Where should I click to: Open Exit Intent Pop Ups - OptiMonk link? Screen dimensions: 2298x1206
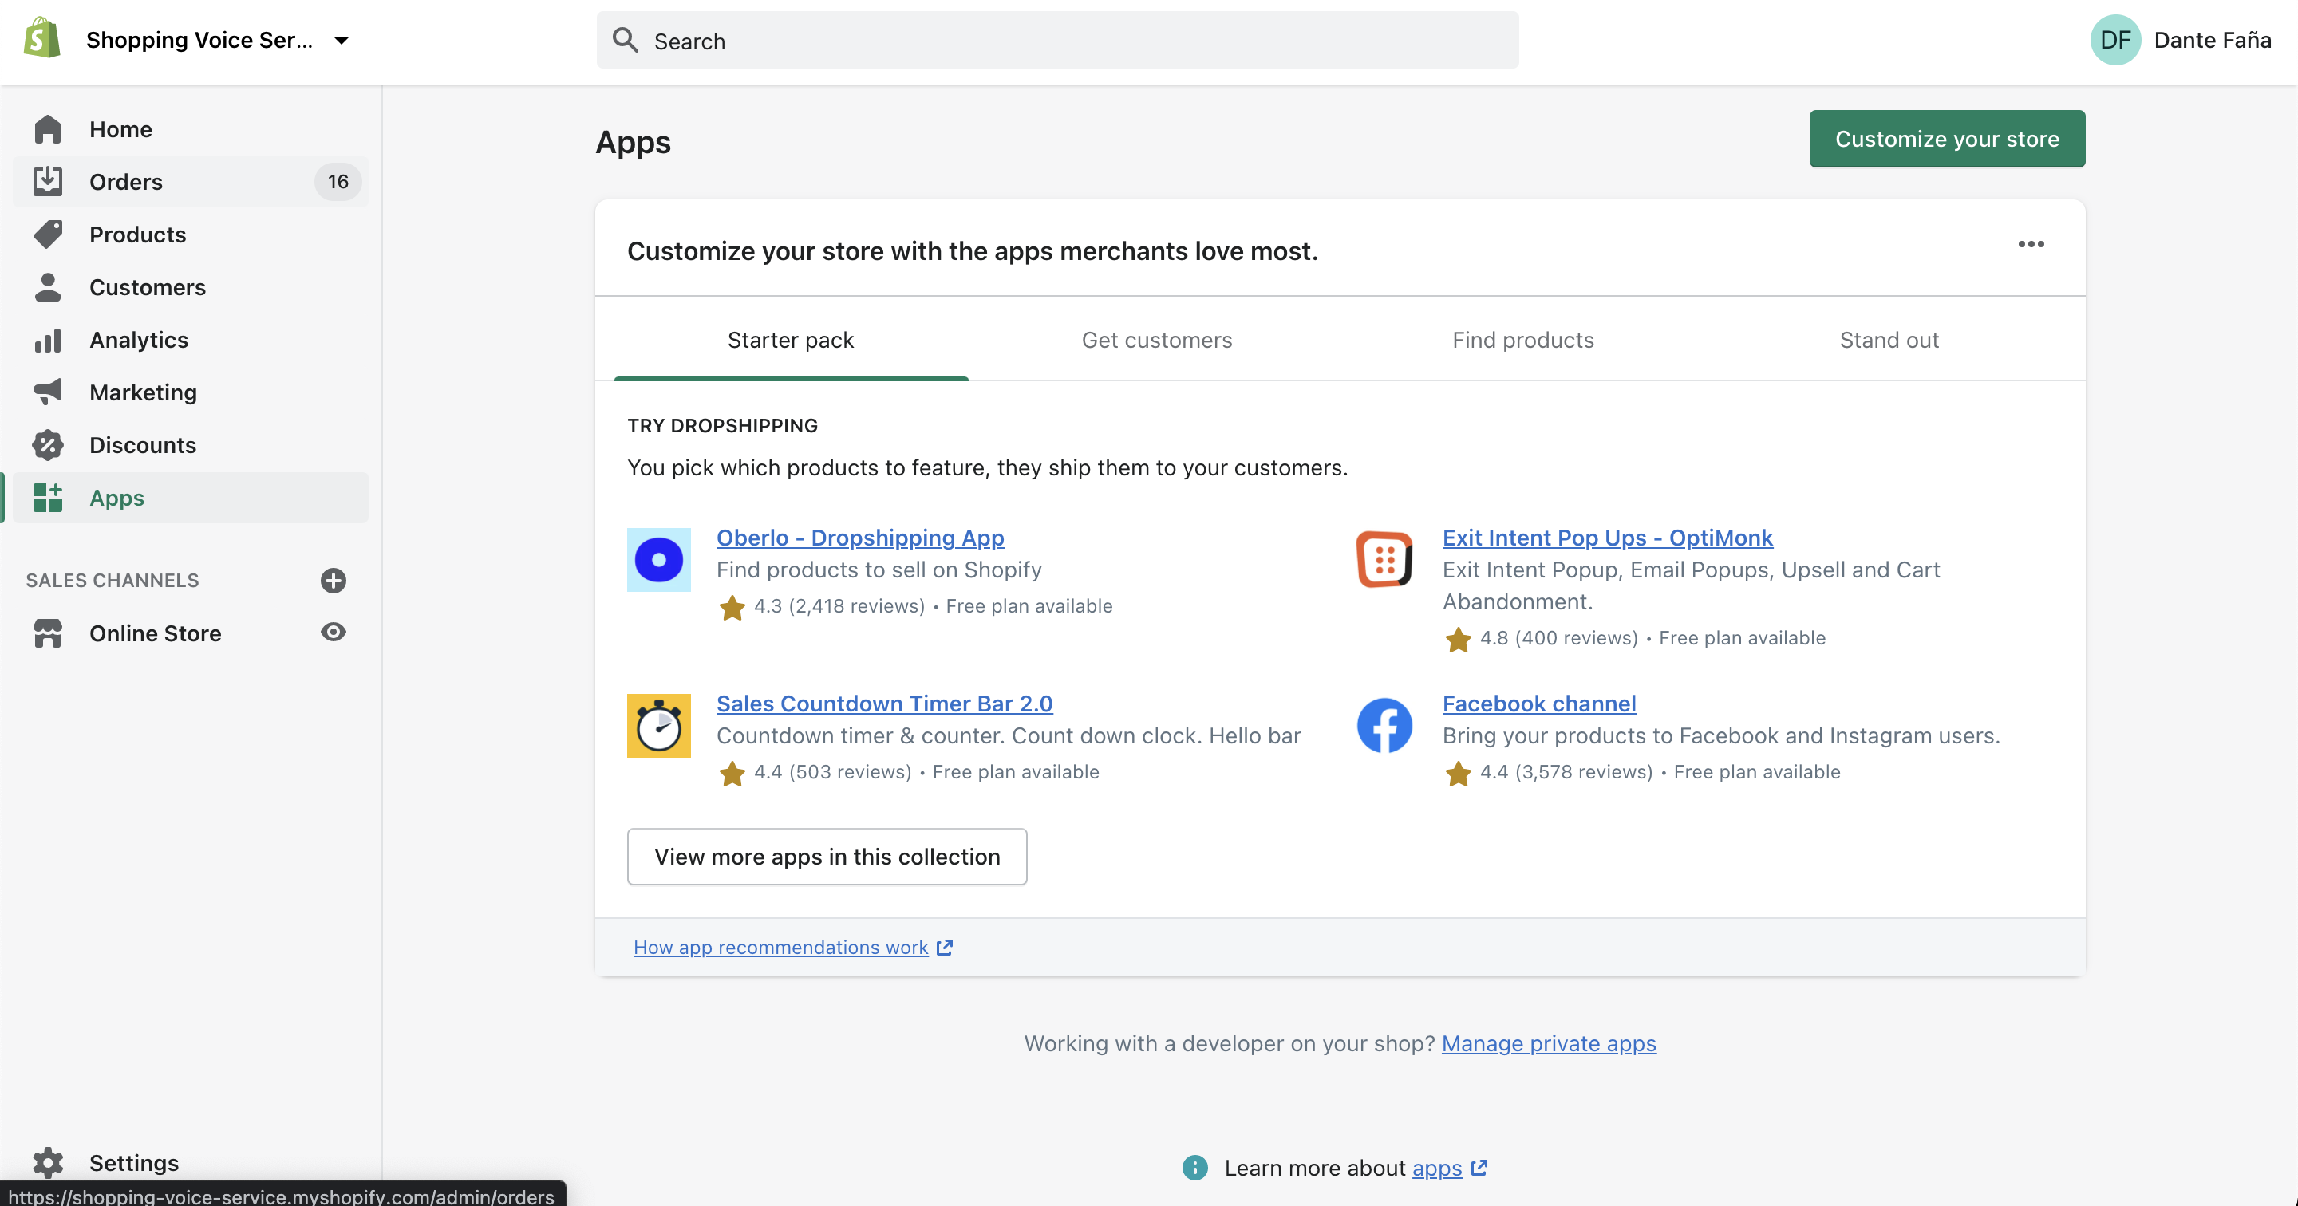pyautogui.click(x=1608, y=538)
